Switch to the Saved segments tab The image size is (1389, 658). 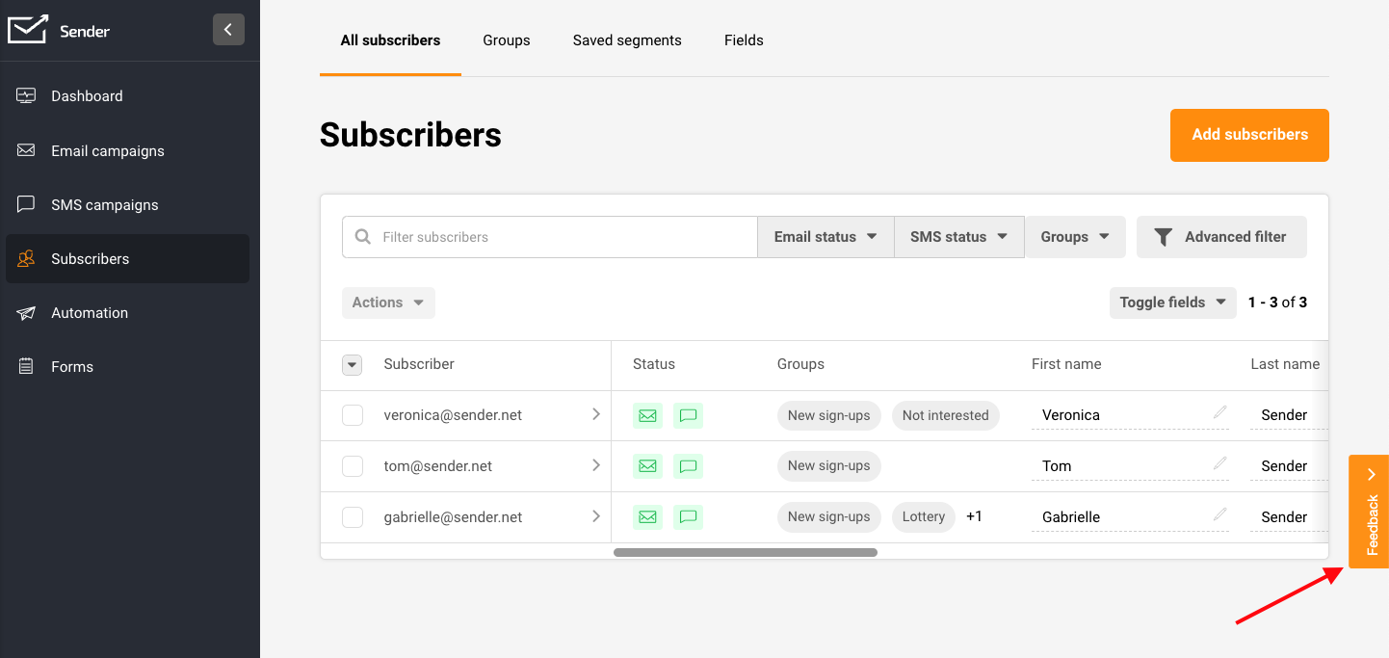(627, 40)
